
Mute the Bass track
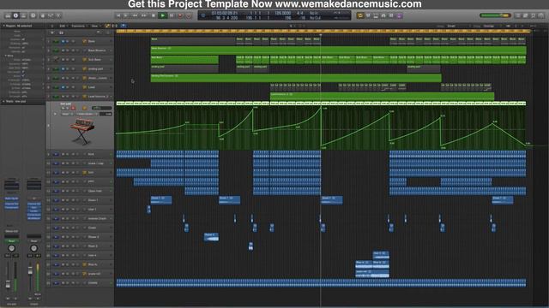coord(63,41)
